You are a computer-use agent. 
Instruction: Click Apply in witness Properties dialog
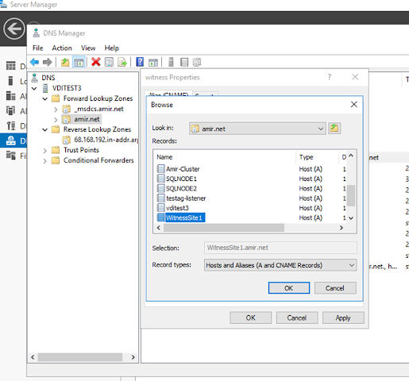pyautogui.click(x=343, y=317)
